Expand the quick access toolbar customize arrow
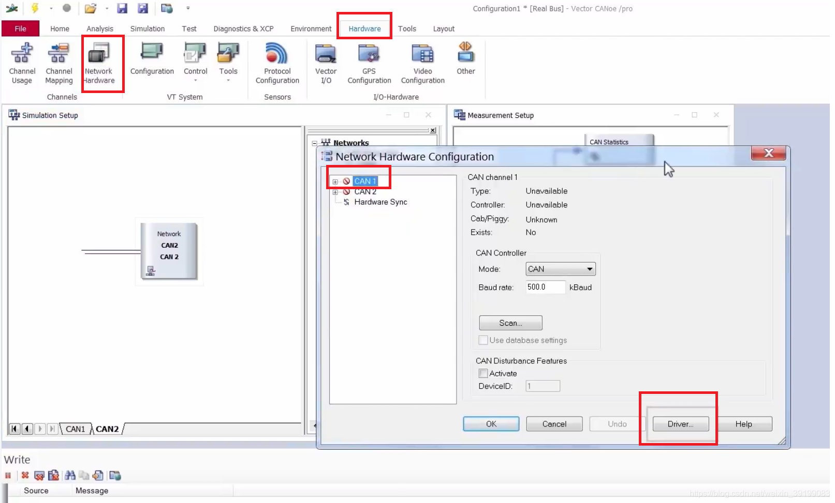This screenshot has height=503, width=835. pos(188,8)
